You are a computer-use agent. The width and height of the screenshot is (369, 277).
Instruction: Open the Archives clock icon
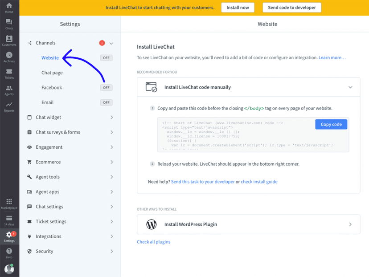(x=9, y=57)
